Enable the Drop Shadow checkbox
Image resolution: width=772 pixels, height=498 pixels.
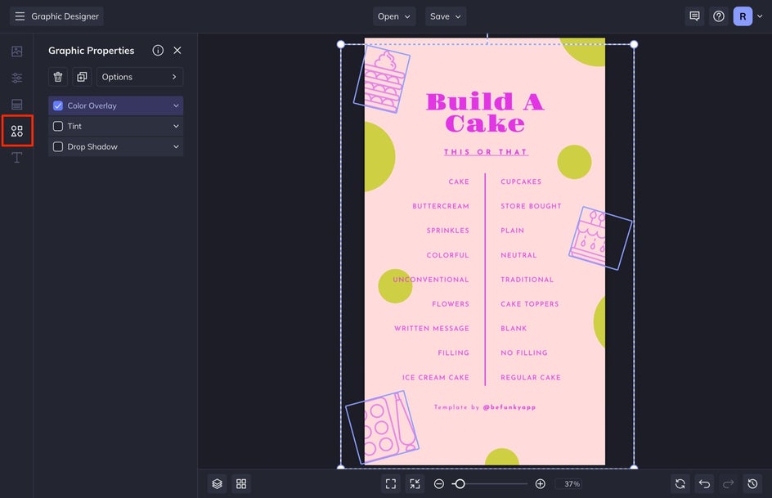[x=58, y=147]
